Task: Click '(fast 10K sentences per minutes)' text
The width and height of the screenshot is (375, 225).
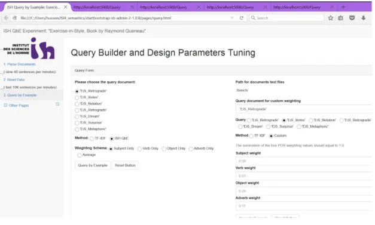Action: (30, 87)
